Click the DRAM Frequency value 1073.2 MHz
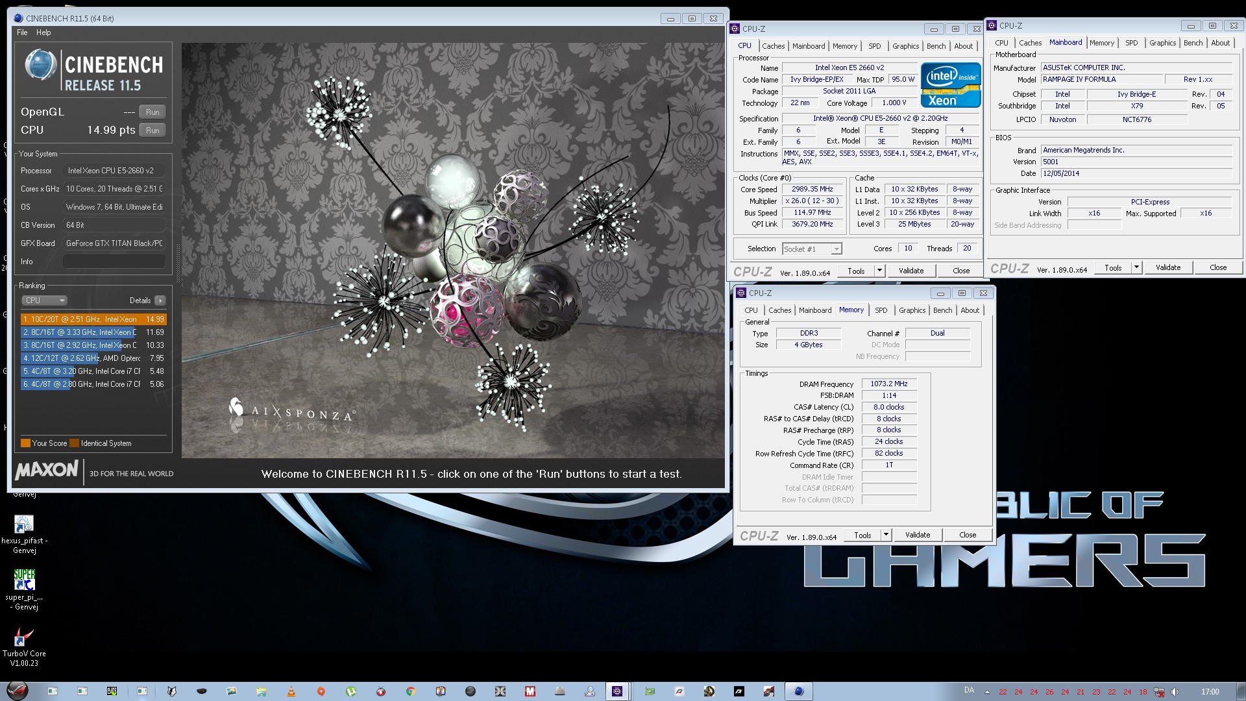1246x701 pixels. coord(889,384)
